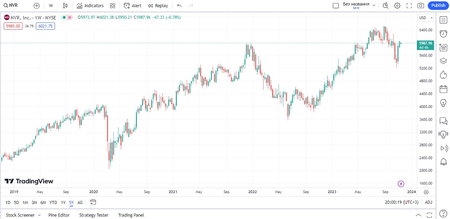Open the calendar panel
This screenshot has width=450, height=219.
click(x=444, y=89)
